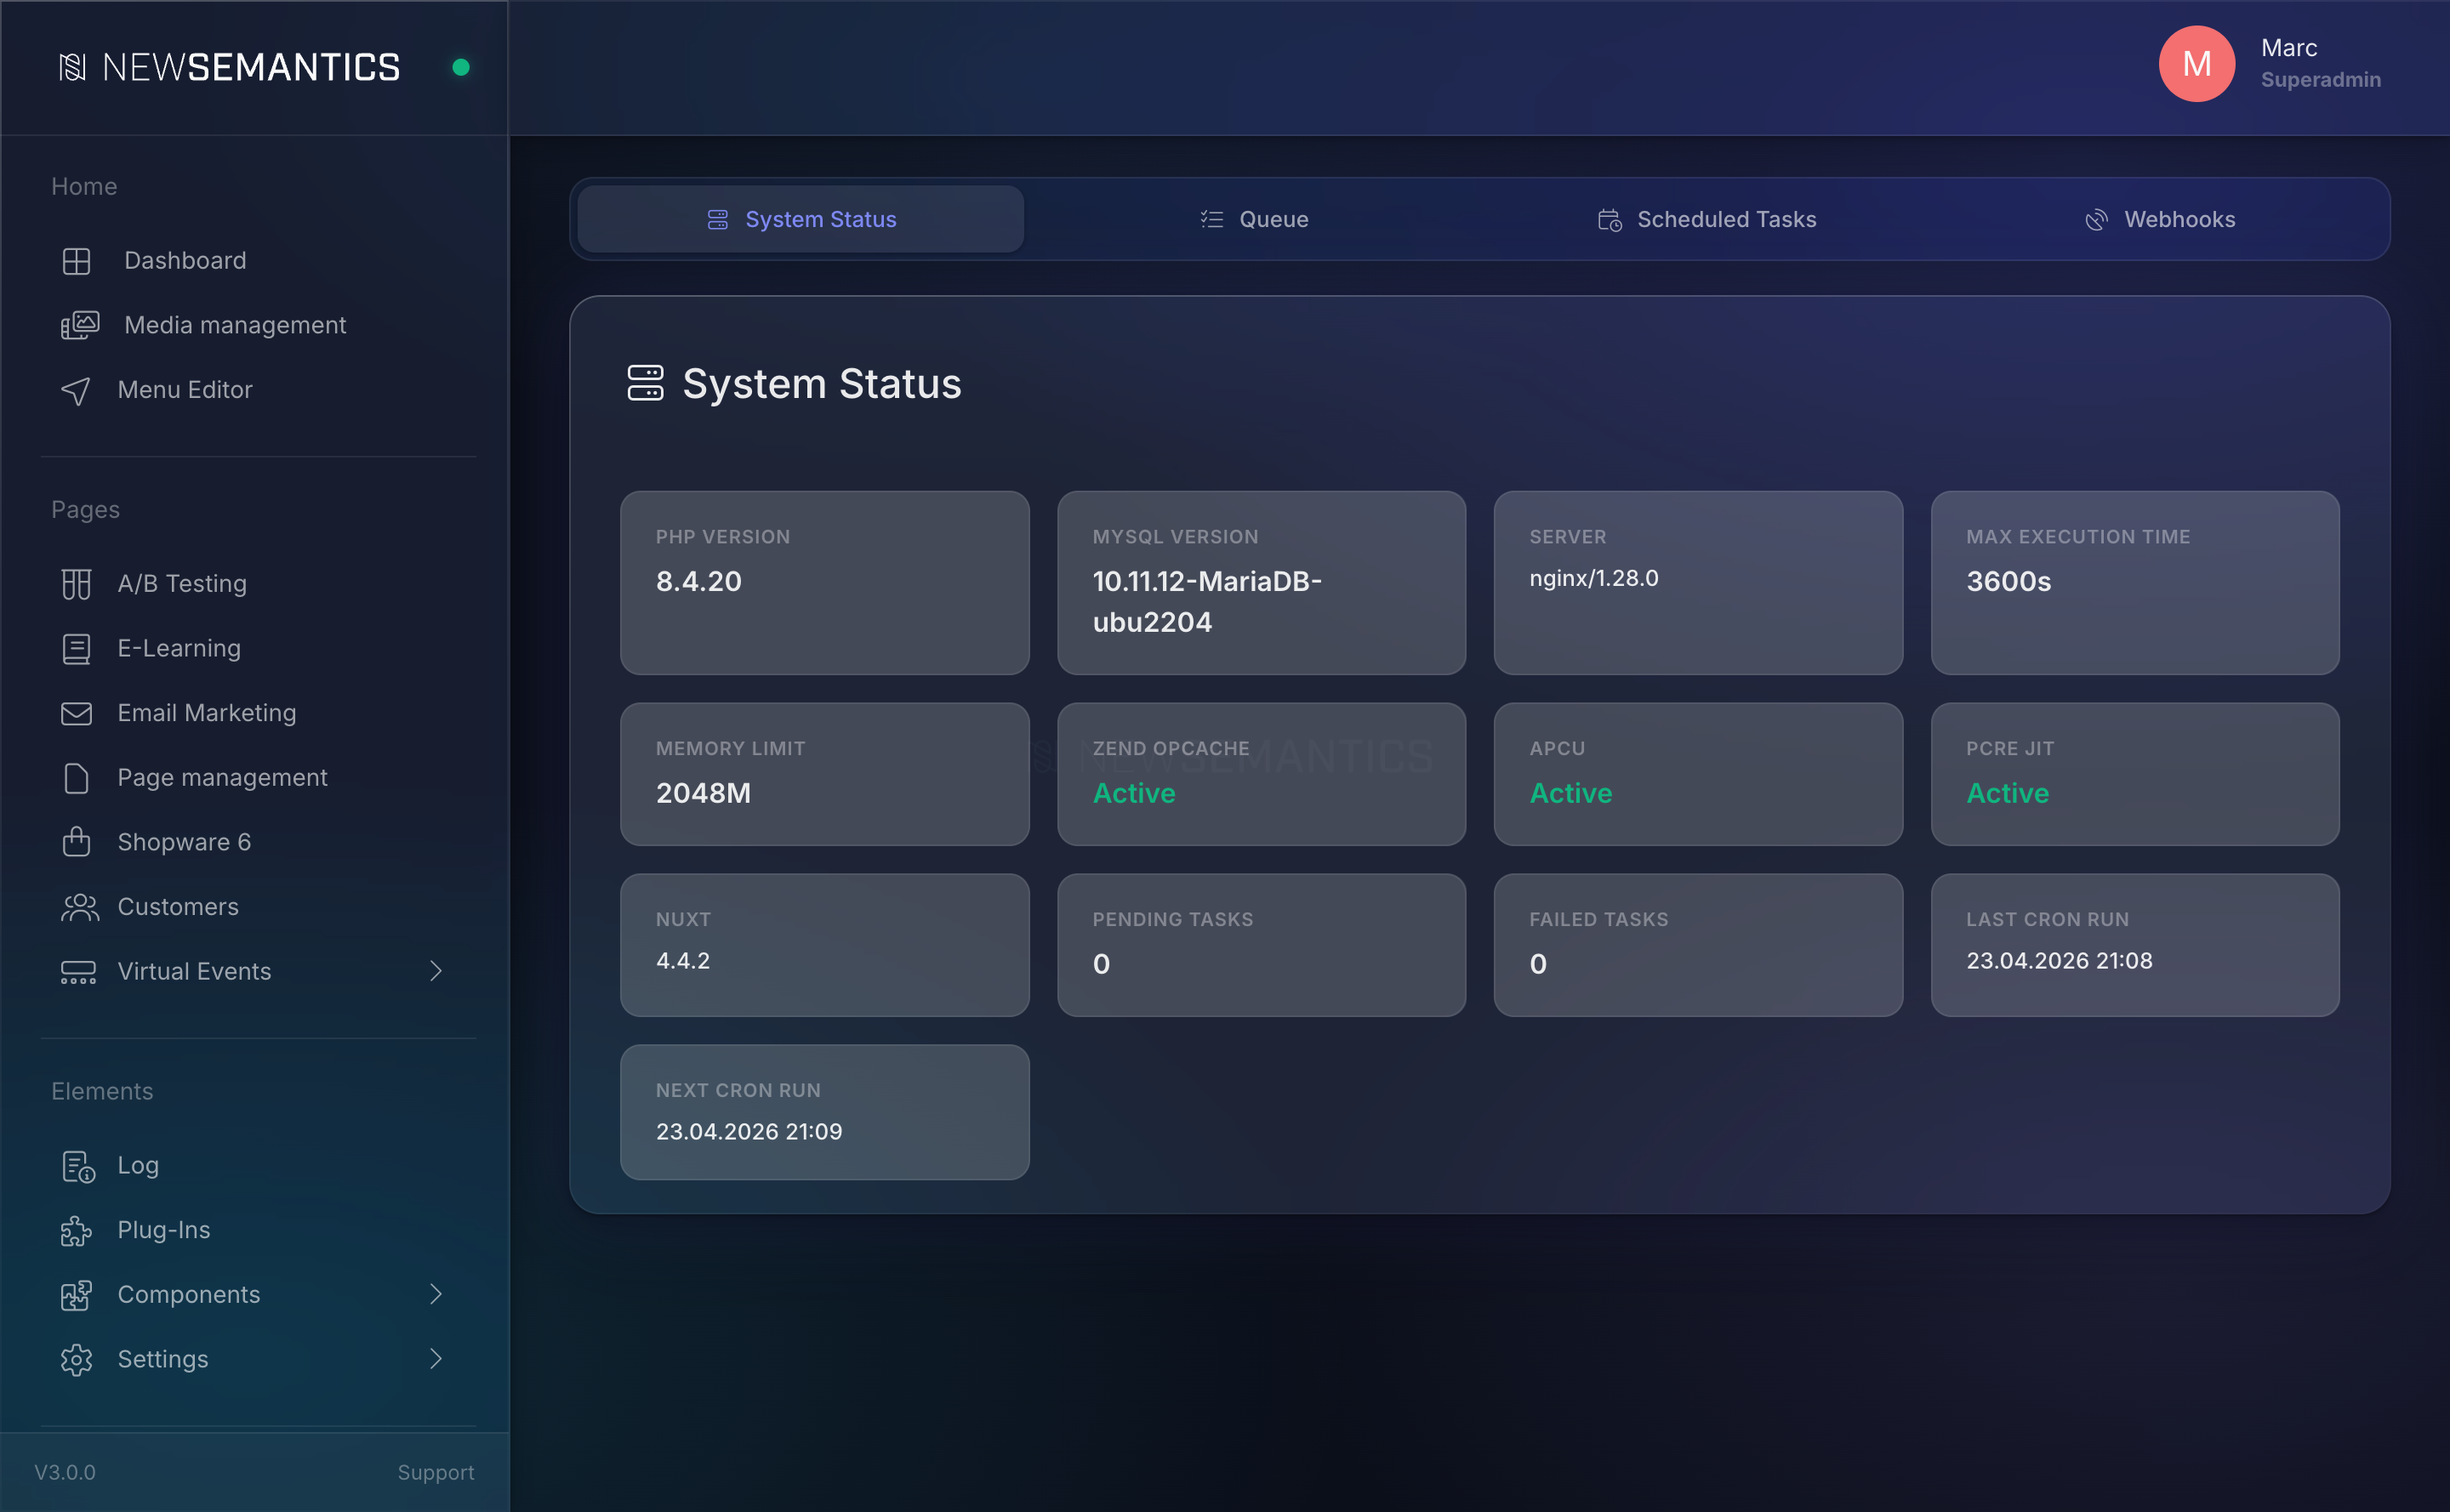Image resolution: width=2450 pixels, height=1512 pixels.
Task: Click the Queue list icon
Action: pyautogui.click(x=1211, y=219)
